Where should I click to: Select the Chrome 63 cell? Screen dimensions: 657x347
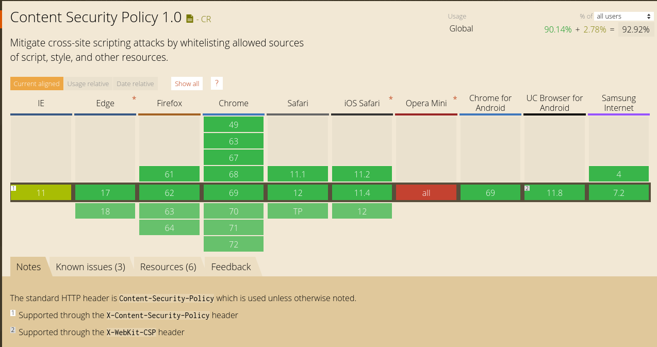[234, 141]
